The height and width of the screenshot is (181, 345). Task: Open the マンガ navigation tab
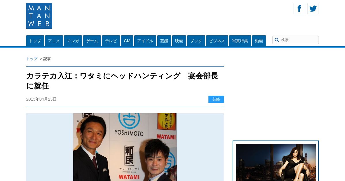click(73, 41)
